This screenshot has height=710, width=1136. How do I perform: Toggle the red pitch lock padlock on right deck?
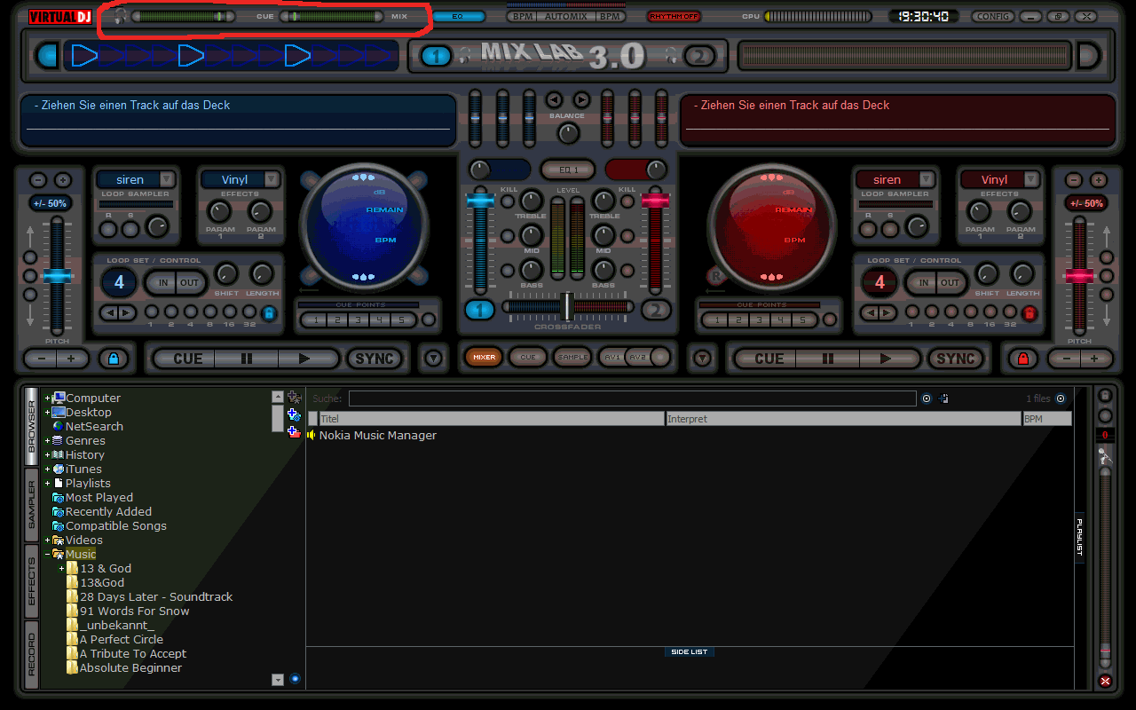pos(1023,359)
